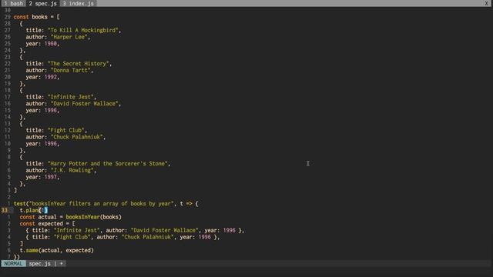
Task: Click the t.plan(1) call
Action: click(34, 210)
